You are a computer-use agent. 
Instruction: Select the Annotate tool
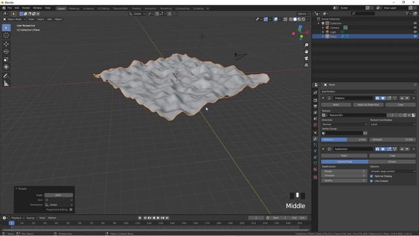pos(6,76)
